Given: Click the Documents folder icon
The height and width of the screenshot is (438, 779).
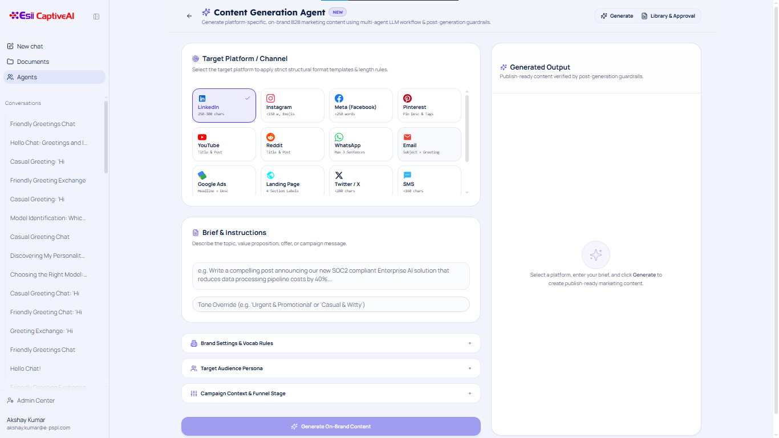Looking at the screenshot, I should click(x=10, y=62).
